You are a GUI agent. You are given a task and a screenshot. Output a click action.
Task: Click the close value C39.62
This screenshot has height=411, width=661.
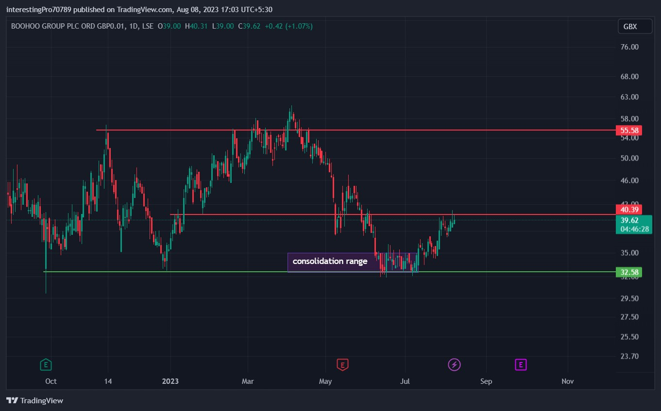[250, 26]
